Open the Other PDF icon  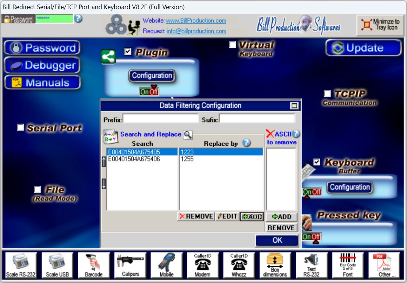pos(384,265)
